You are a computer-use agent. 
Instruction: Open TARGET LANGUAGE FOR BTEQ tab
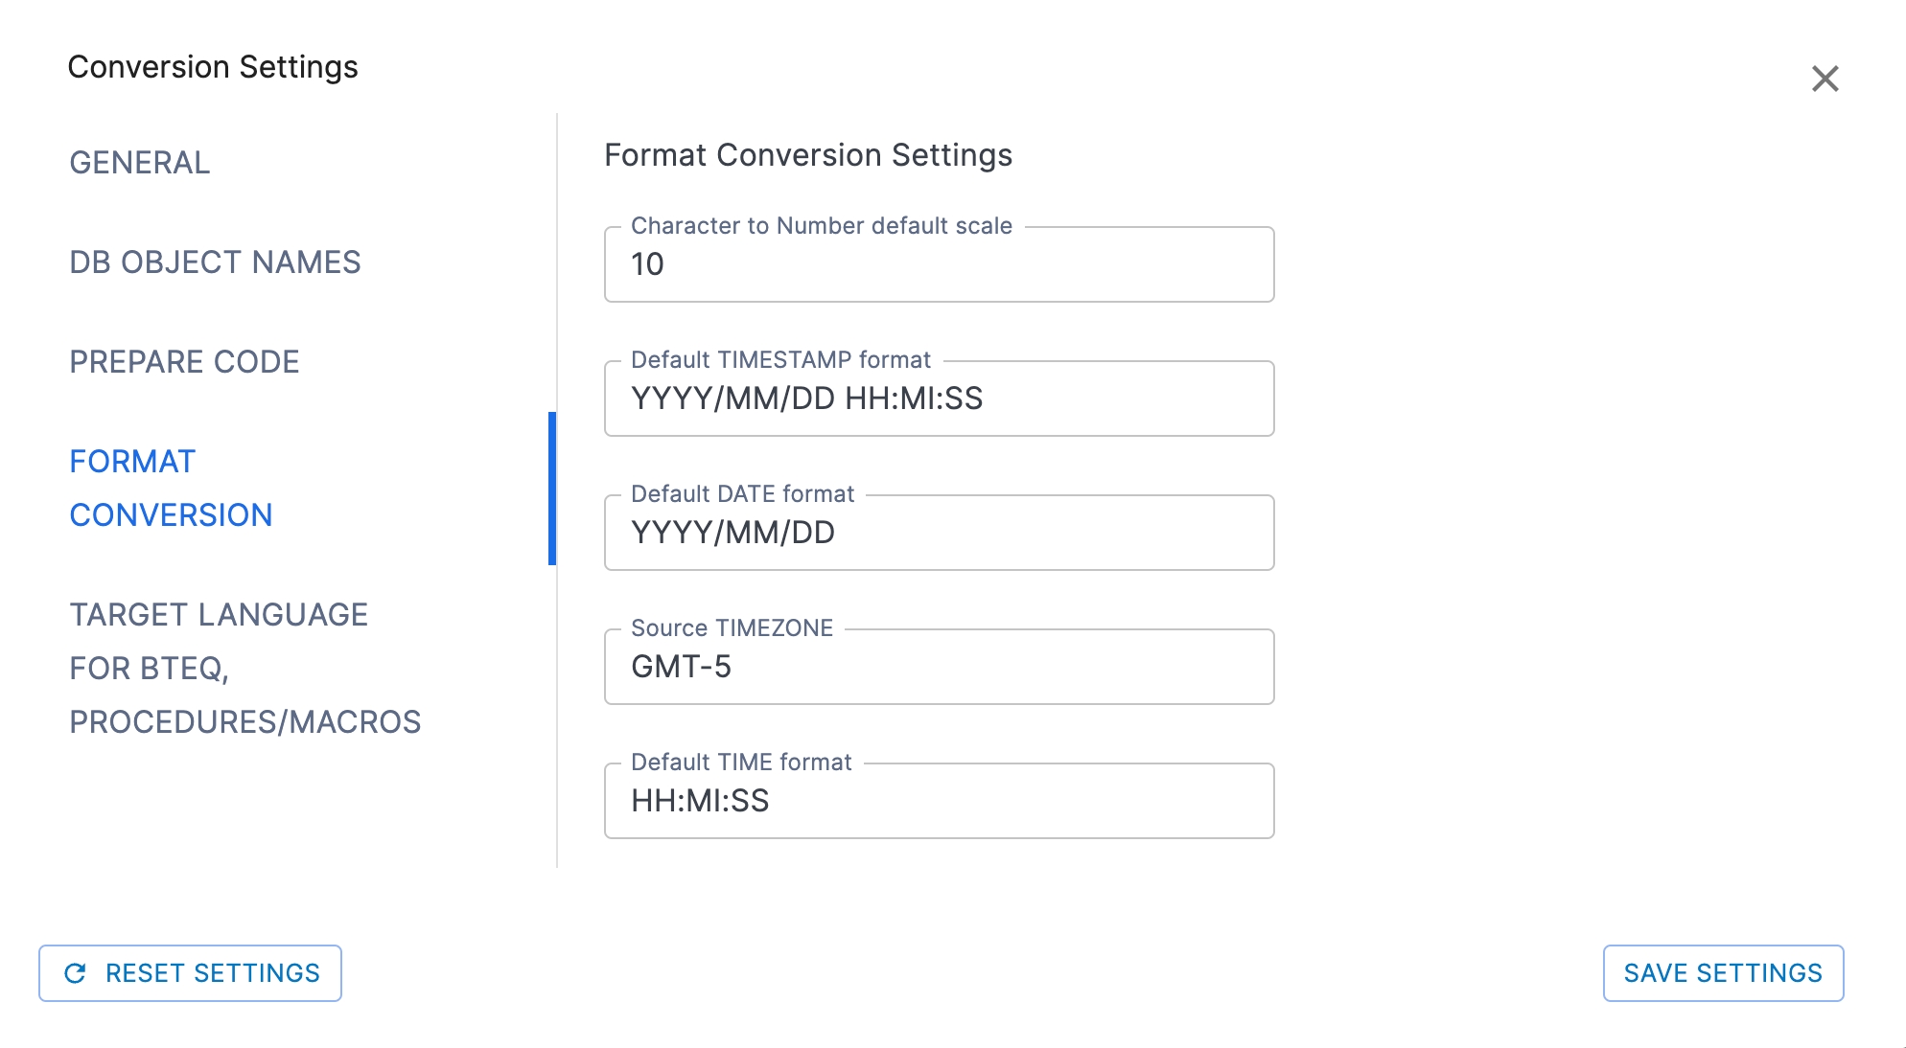pyautogui.click(x=244, y=669)
